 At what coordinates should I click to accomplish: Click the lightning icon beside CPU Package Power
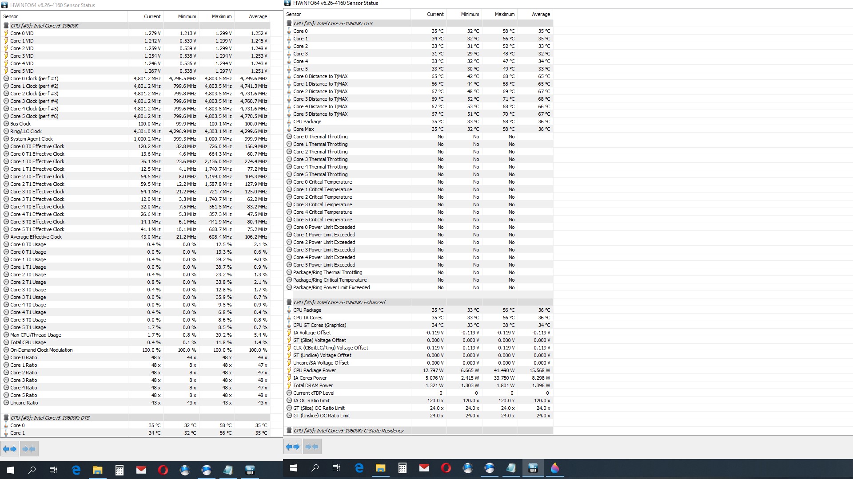pos(289,370)
